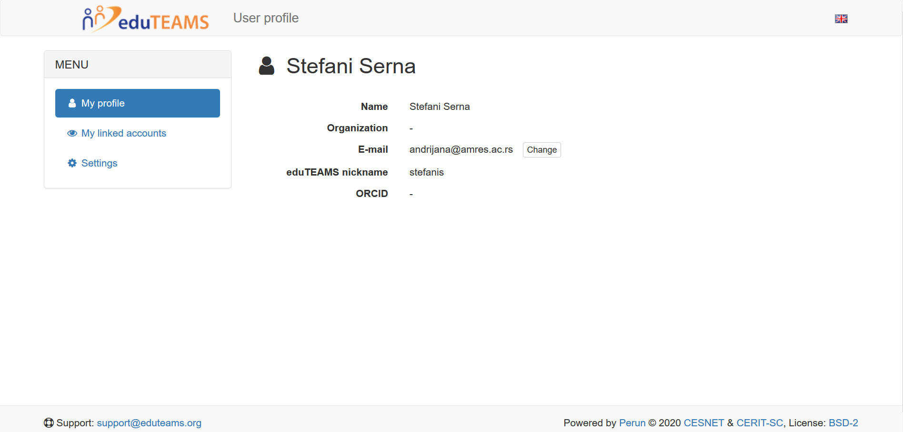Click the person avatar icon next to Stefani Serna
This screenshot has height=432, width=903.
(x=267, y=66)
